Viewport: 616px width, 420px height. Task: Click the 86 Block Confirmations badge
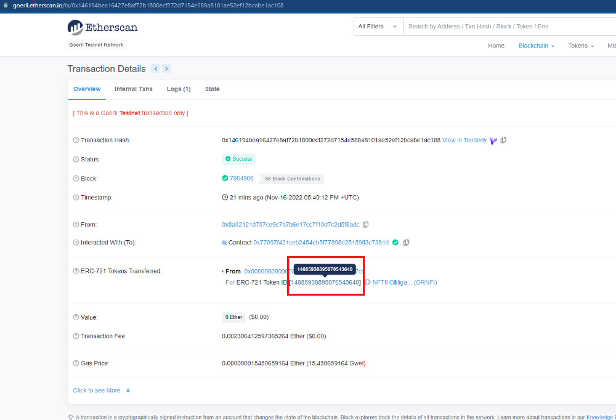tap(292, 179)
